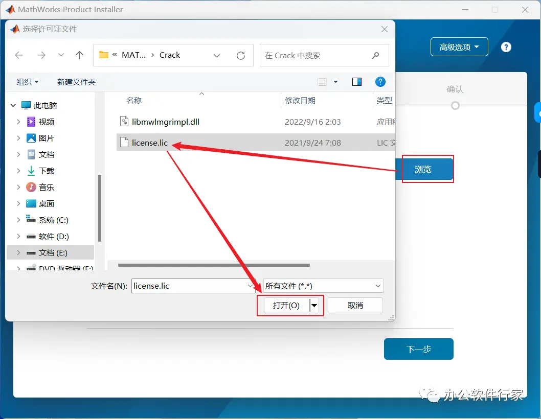Expand the 图片 folder node
541x419 pixels.
[18, 138]
